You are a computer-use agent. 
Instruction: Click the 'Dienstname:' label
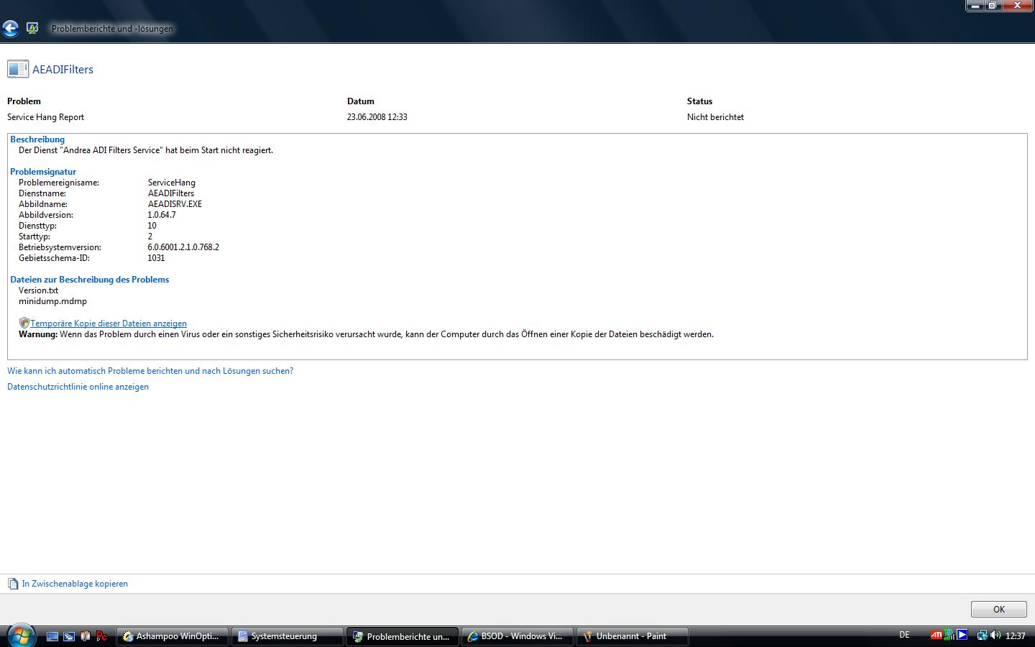42,193
